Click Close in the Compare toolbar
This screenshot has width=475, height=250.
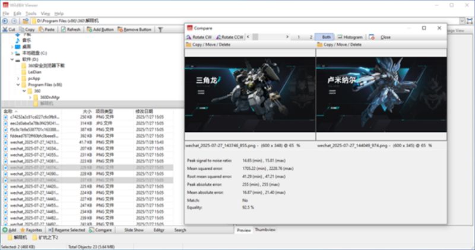click(385, 37)
